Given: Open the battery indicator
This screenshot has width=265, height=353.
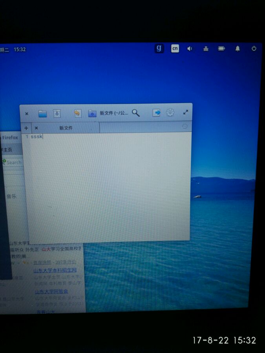Looking at the screenshot, I should 221,48.
